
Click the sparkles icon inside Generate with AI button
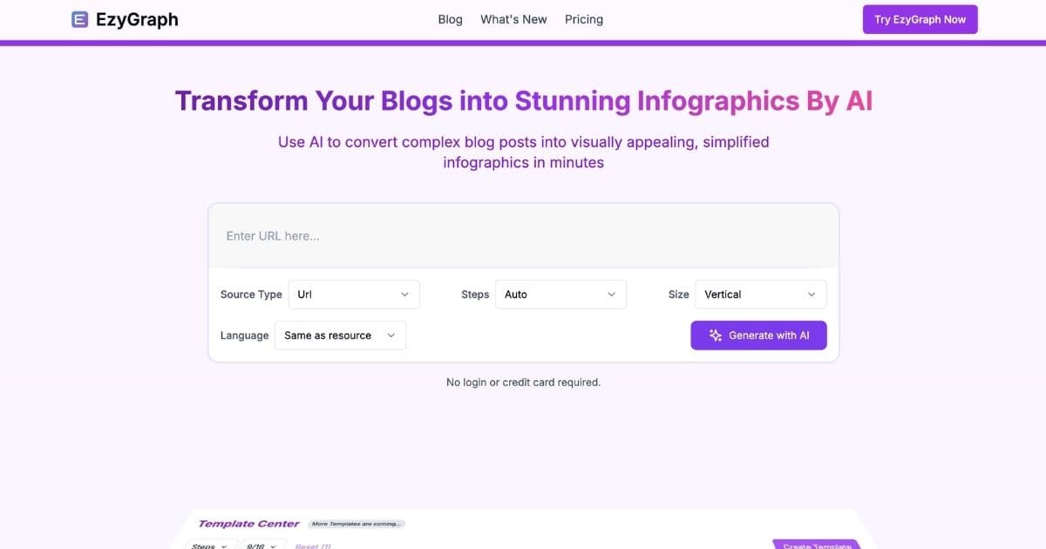(x=716, y=335)
